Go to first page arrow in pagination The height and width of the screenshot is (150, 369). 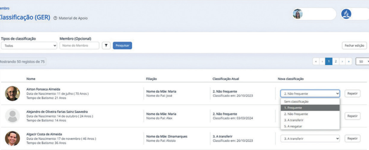pos(316,62)
